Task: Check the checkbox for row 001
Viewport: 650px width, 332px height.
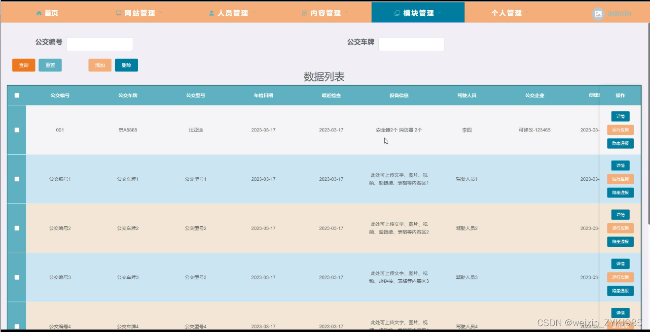Action: (17, 130)
